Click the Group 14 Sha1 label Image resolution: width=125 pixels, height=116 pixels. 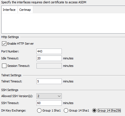click(79, 110)
